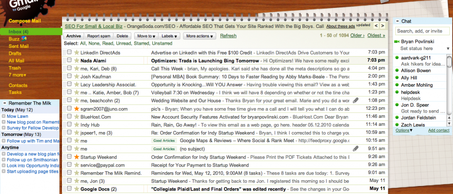Screen dimensions: 453x194
Task: Check off Follow up on Smithsonian task
Action: pyautogui.click(x=4, y=159)
